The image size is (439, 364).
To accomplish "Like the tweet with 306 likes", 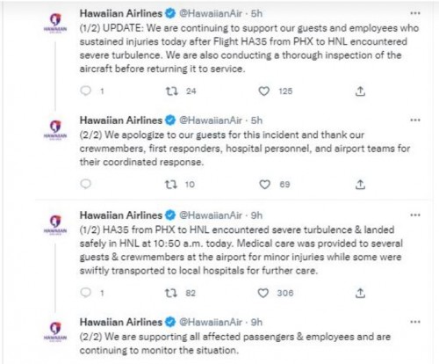I will (263, 293).
